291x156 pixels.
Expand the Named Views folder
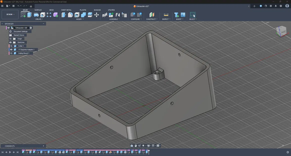[7, 35]
